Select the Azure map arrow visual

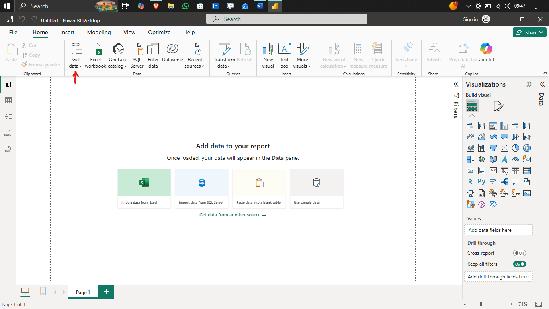click(x=504, y=159)
